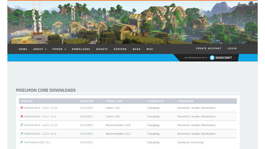Click the release date 01/12/2024
The image size is (265, 149).
(86, 125)
